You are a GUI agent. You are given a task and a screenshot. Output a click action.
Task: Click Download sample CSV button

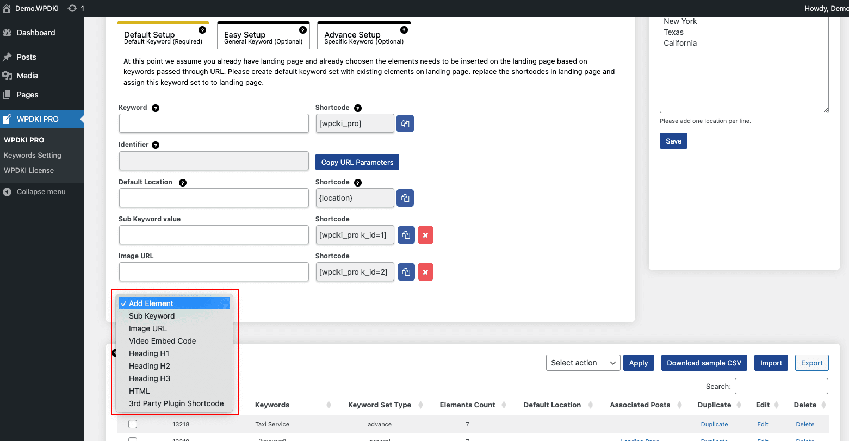tap(704, 363)
